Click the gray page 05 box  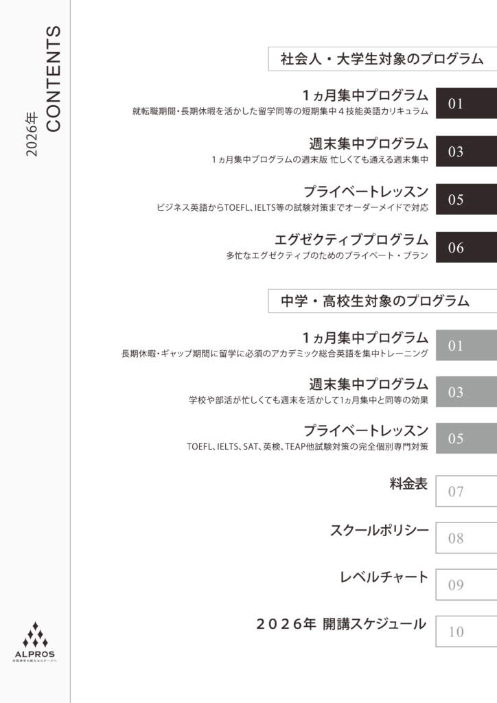tap(465, 439)
